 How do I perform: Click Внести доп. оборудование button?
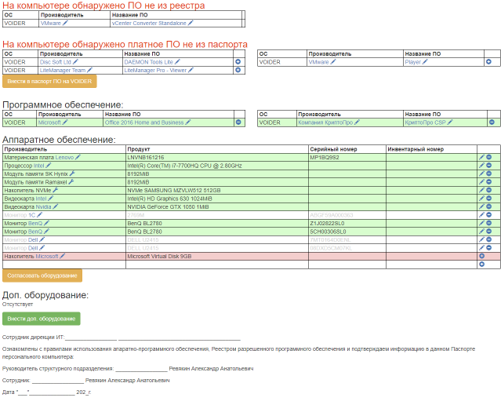(42, 319)
